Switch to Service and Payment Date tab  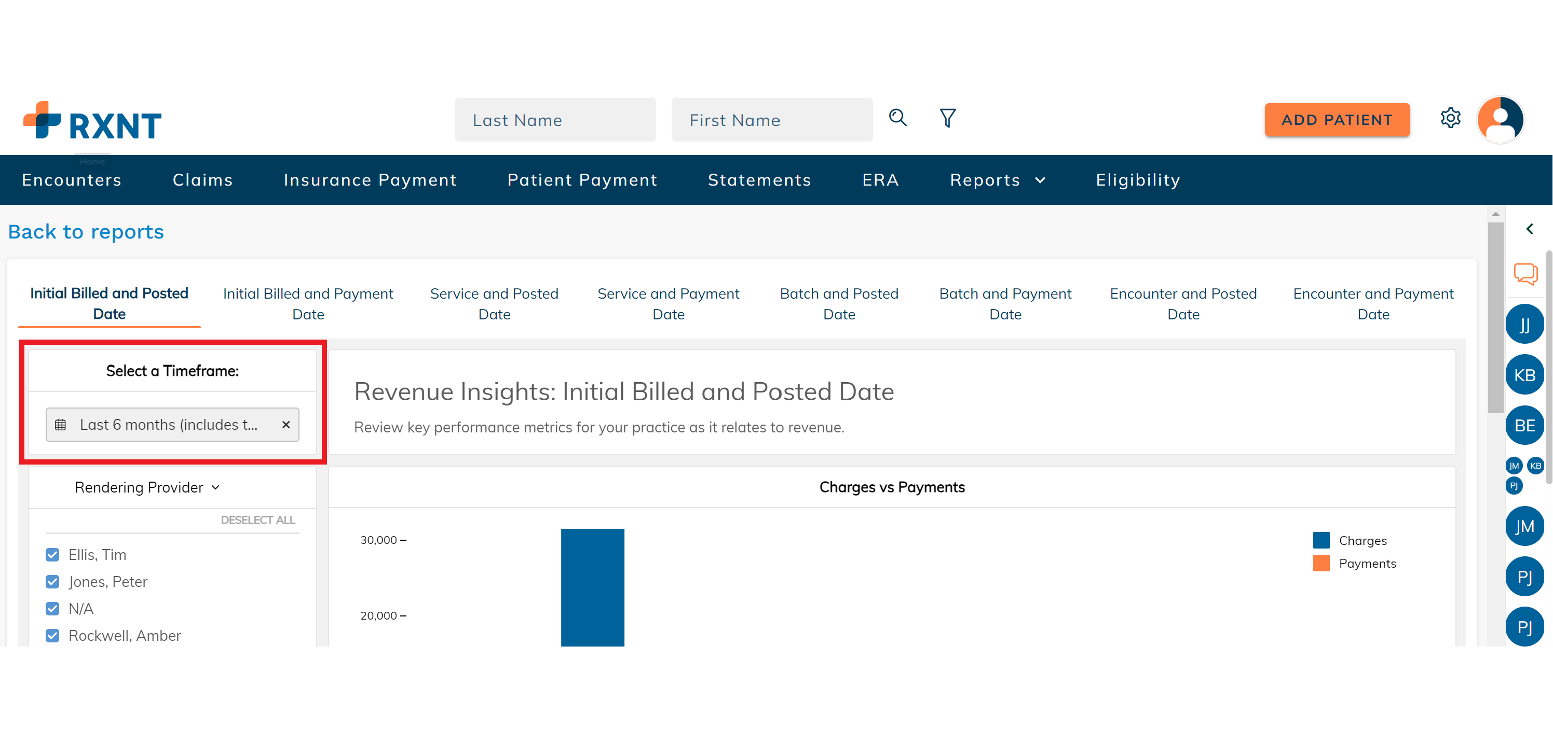tap(668, 304)
